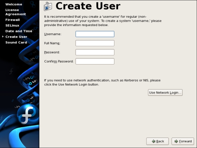Click the Username label text

coord(53,34)
